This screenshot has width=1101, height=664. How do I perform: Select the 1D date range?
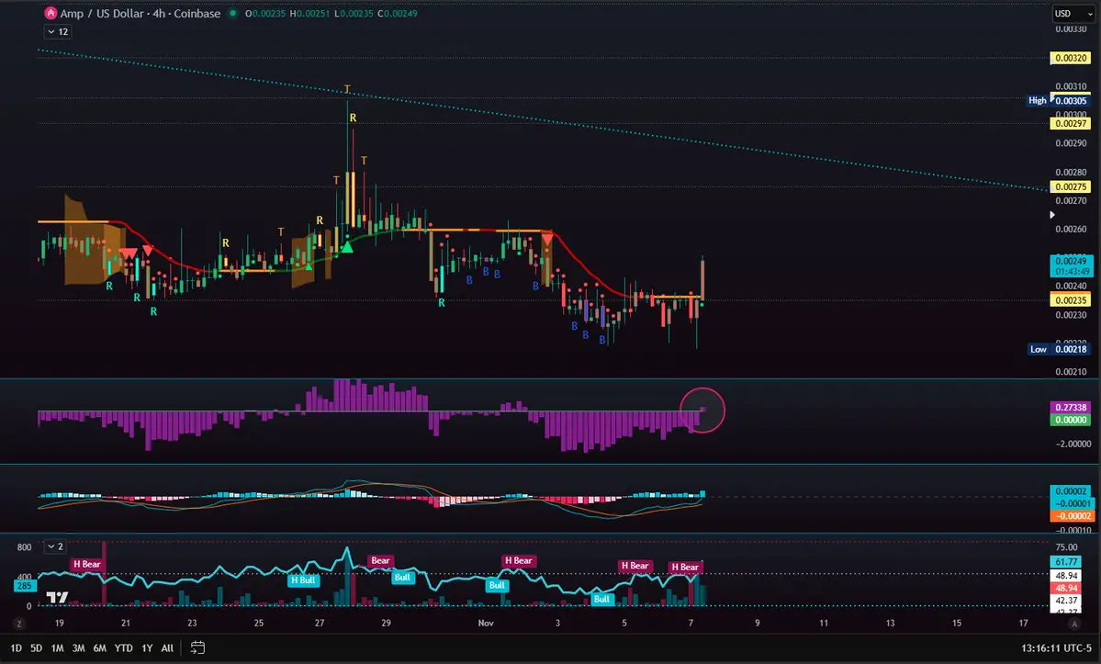[17, 647]
